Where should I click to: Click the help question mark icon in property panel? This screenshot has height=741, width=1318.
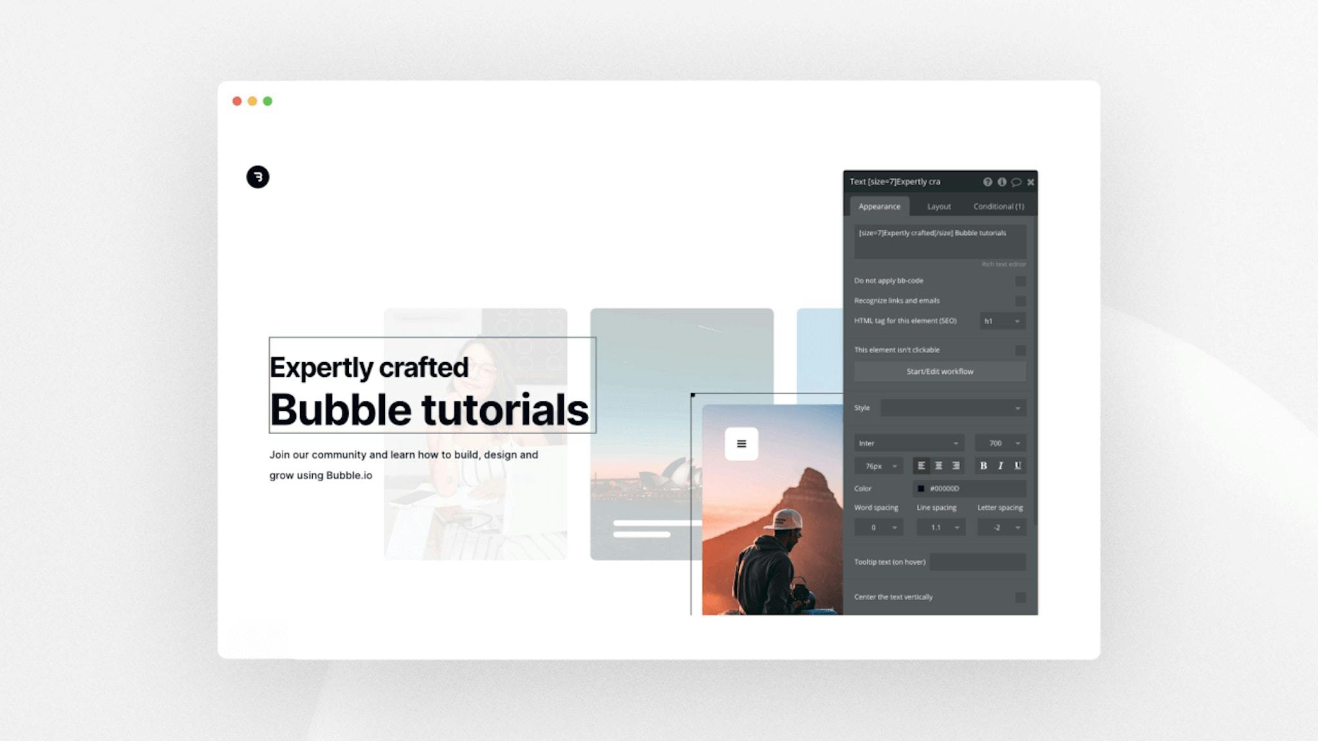[x=987, y=182]
